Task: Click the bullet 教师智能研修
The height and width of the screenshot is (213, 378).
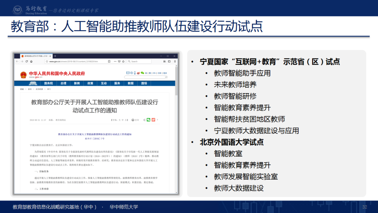Action: pos(235,96)
